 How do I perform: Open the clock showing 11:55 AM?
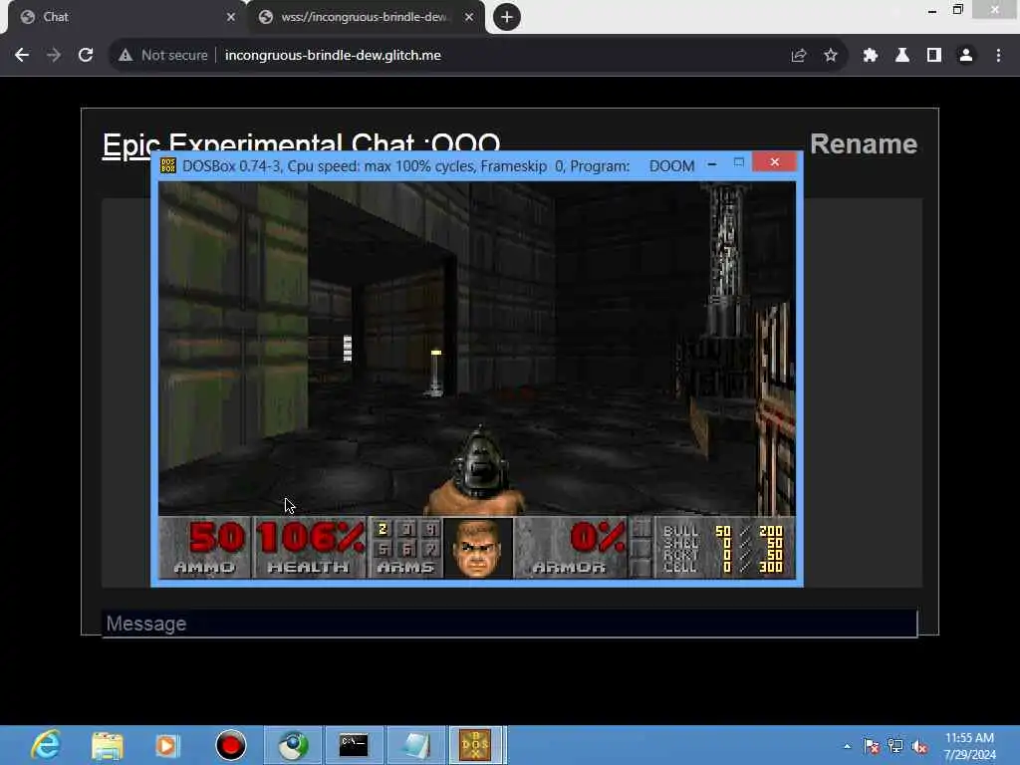pyautogui.click(x=969, y=745)
